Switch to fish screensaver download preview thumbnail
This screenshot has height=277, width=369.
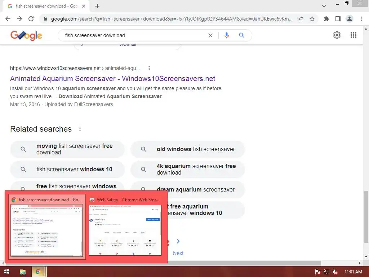click(x=46, y=227)
